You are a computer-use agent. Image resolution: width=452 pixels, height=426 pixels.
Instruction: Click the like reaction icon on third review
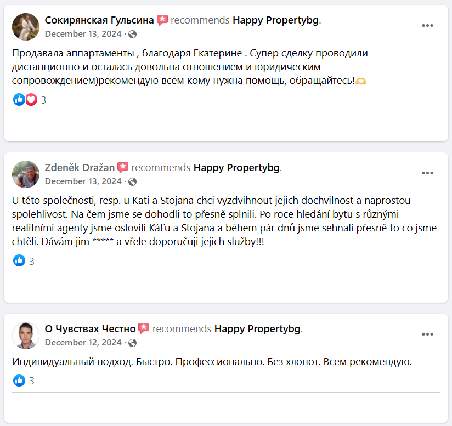[19, 380]
